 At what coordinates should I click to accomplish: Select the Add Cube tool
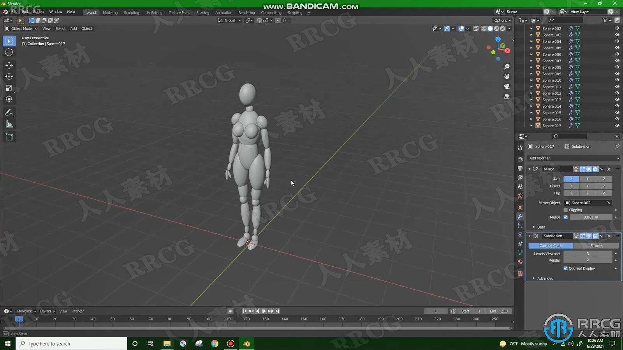pyautogui.click(x=9, y=137)
